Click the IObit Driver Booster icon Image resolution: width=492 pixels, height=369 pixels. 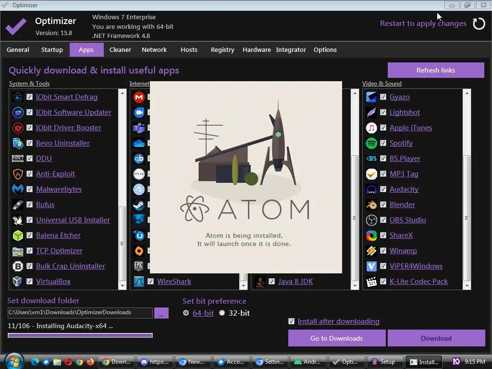pyautogui.click(x=18, y=128)
